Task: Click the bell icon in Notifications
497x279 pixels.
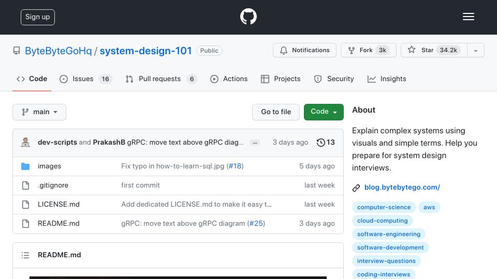Action: tap(284, 50)
